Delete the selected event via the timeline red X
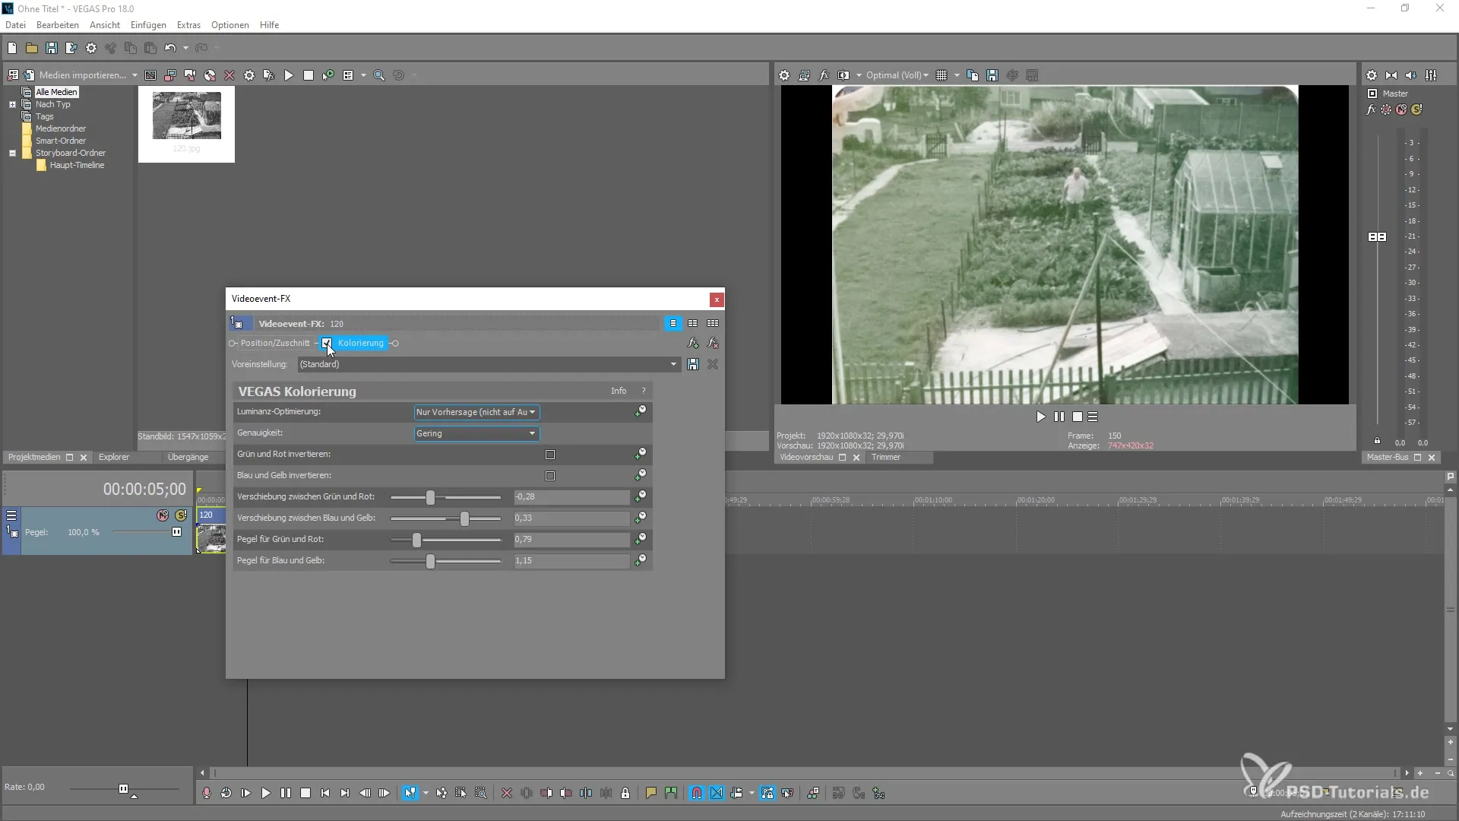Screen dimensions: 1459x821 point(507,793)
